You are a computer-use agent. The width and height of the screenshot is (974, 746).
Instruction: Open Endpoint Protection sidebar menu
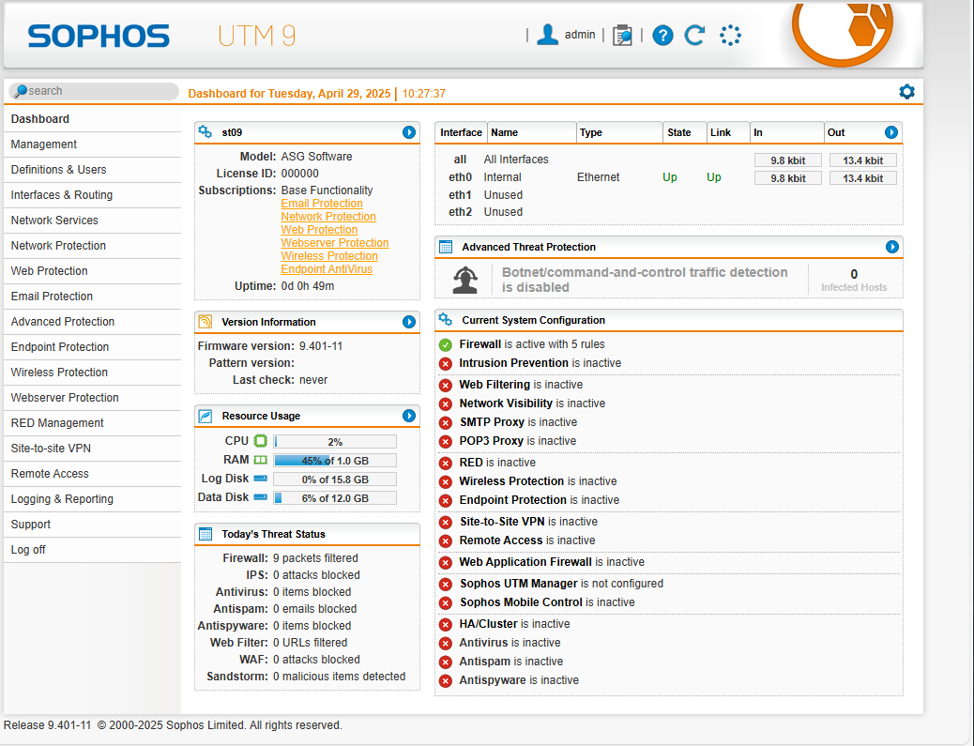pos(93,347)
